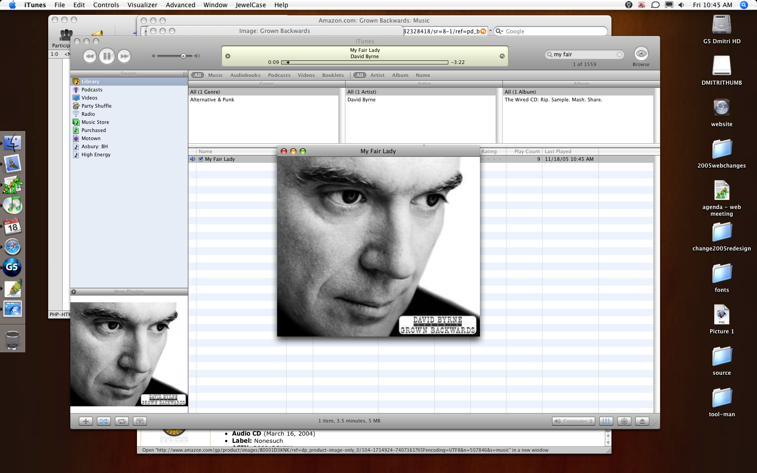757x473 pixels.
Task: Limit search to Artist field
Action: click(377, 75)
